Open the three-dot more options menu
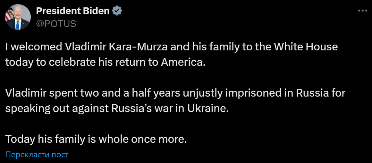The height and width of the screenshot is (163, 372). pyautogui.click(x=362, y=11)
